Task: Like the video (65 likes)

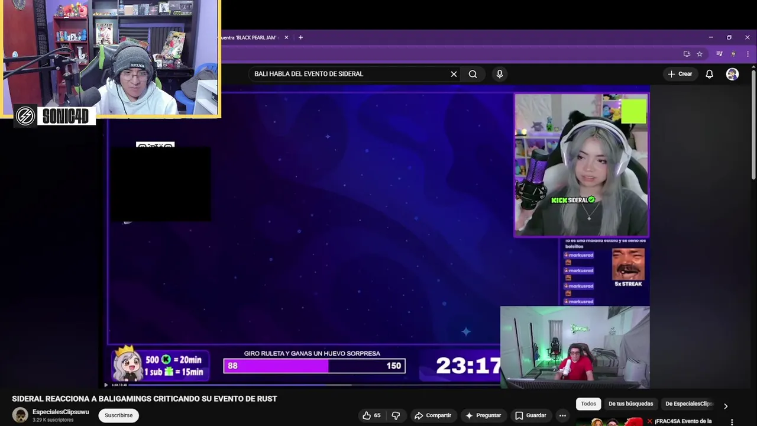Action: pyautogui.click(x=371, y=415)
